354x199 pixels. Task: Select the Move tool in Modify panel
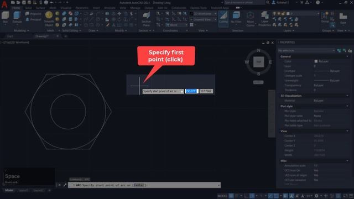[x=119, y=14]
